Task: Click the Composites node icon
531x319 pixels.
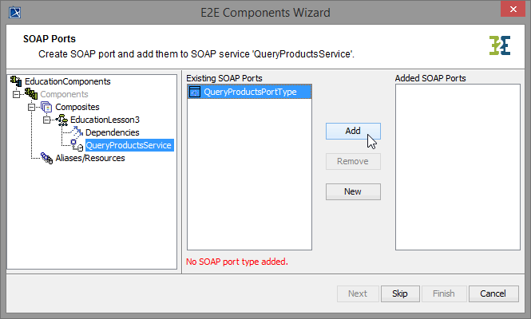Action: pyautogui.click(x=46, y=107)
